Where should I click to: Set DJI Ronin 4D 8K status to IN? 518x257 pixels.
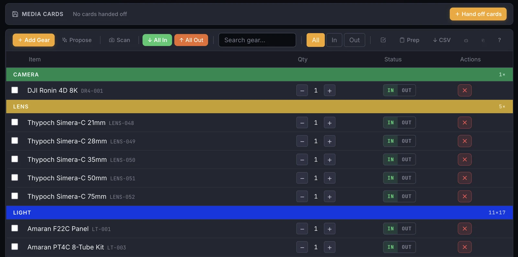(x=391, y=91)
